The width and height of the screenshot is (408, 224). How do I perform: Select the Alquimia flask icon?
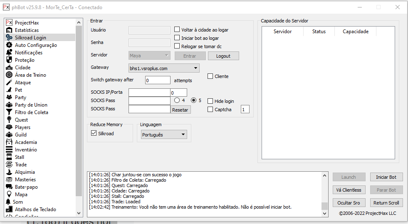click(9, 172)
